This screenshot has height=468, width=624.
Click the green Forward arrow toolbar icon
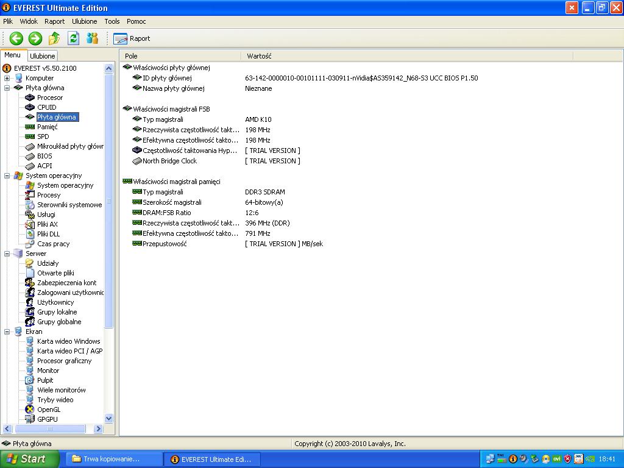(x=35, y=38)
